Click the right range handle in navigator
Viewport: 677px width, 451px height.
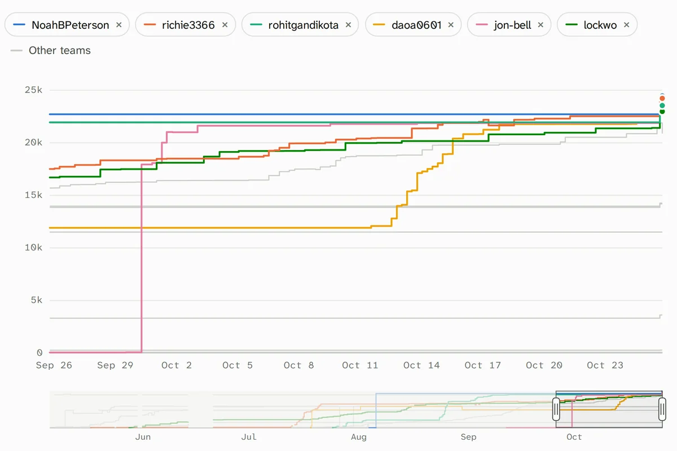pos(662,409)
